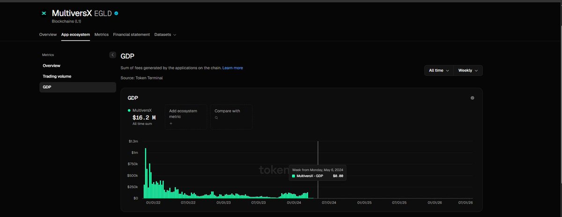Click the $750k y-axis label

point(133,164)
